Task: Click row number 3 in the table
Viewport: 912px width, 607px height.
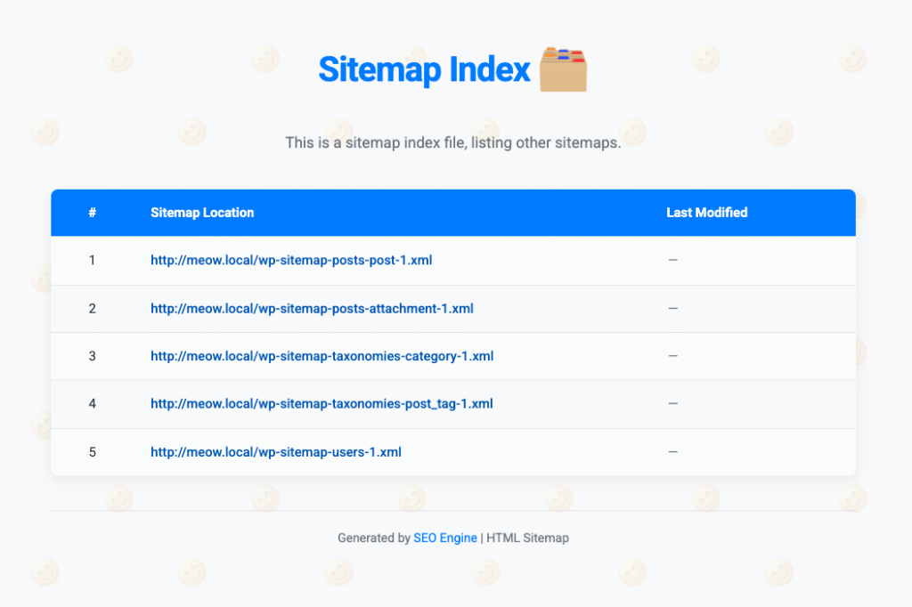Action: point(92,356)
